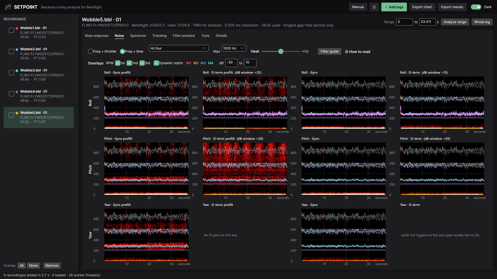
Task: Open the Filter guide button
Action: coord(330,51)
